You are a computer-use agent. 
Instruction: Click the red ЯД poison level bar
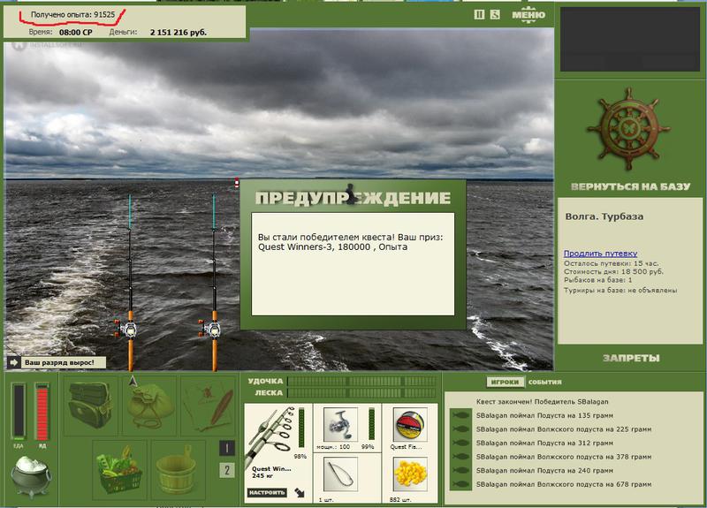(x=42, y=412)
